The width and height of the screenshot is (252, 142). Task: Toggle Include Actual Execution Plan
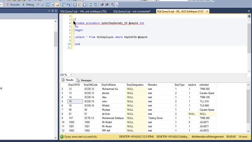tap(64, 5)
